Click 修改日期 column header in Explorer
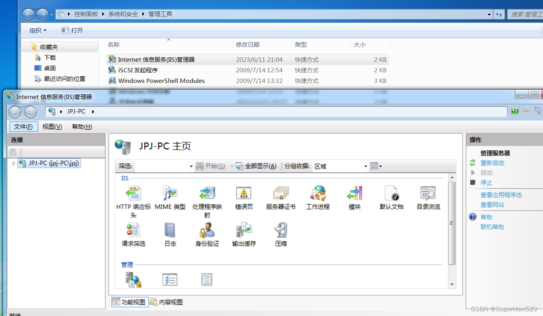Viewport: 543px width, 316px height. click(x=247, y=44)
